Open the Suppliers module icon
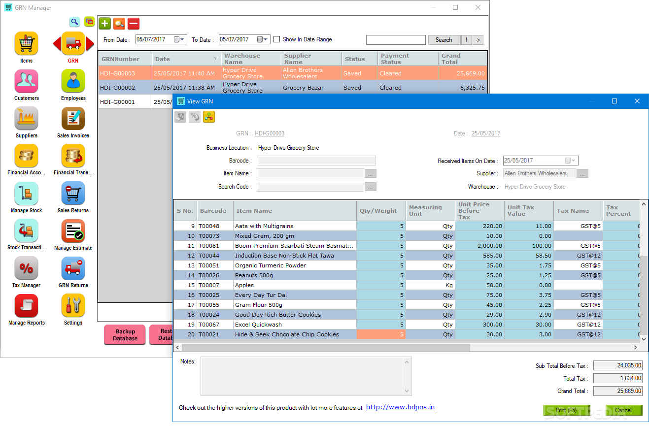The height and width of the screenshot is (426, 649). pos(27,118)
